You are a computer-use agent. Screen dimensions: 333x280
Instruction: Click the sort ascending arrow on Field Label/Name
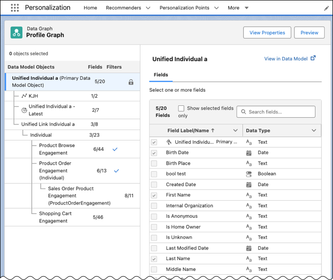(x=213, y=131)
